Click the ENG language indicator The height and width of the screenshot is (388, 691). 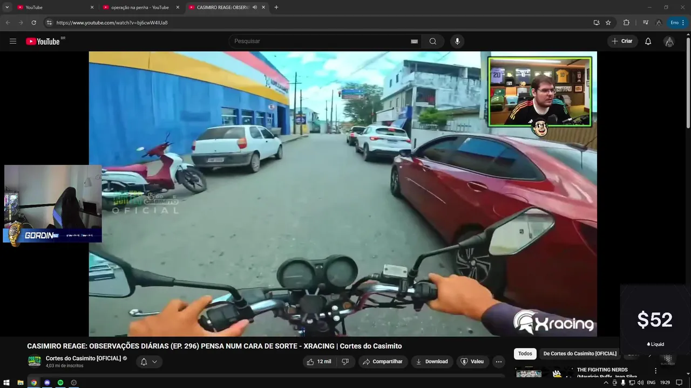coord(651,383)
